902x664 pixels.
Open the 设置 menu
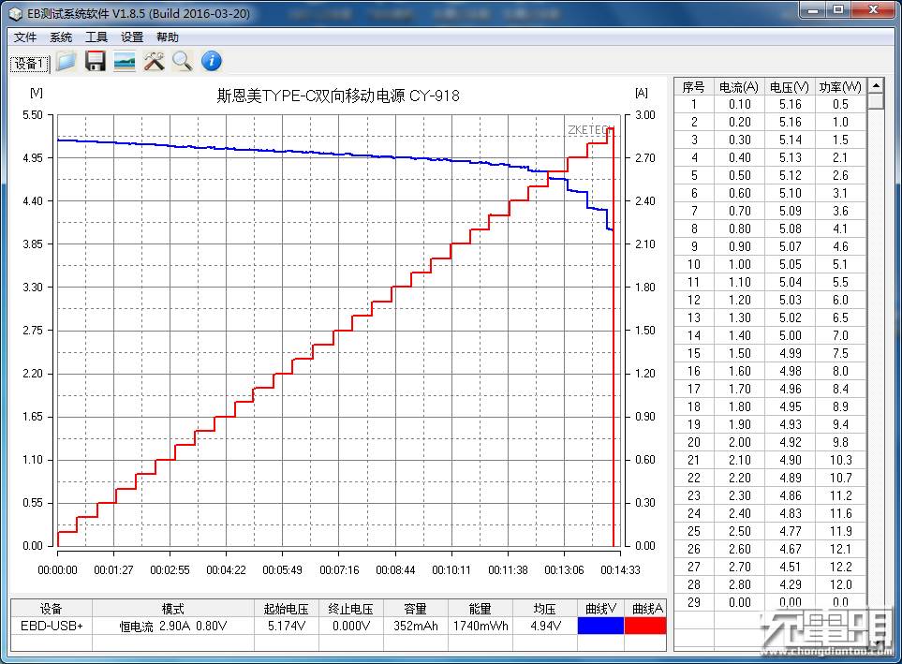pyautogui.click(x=132, y=37)
